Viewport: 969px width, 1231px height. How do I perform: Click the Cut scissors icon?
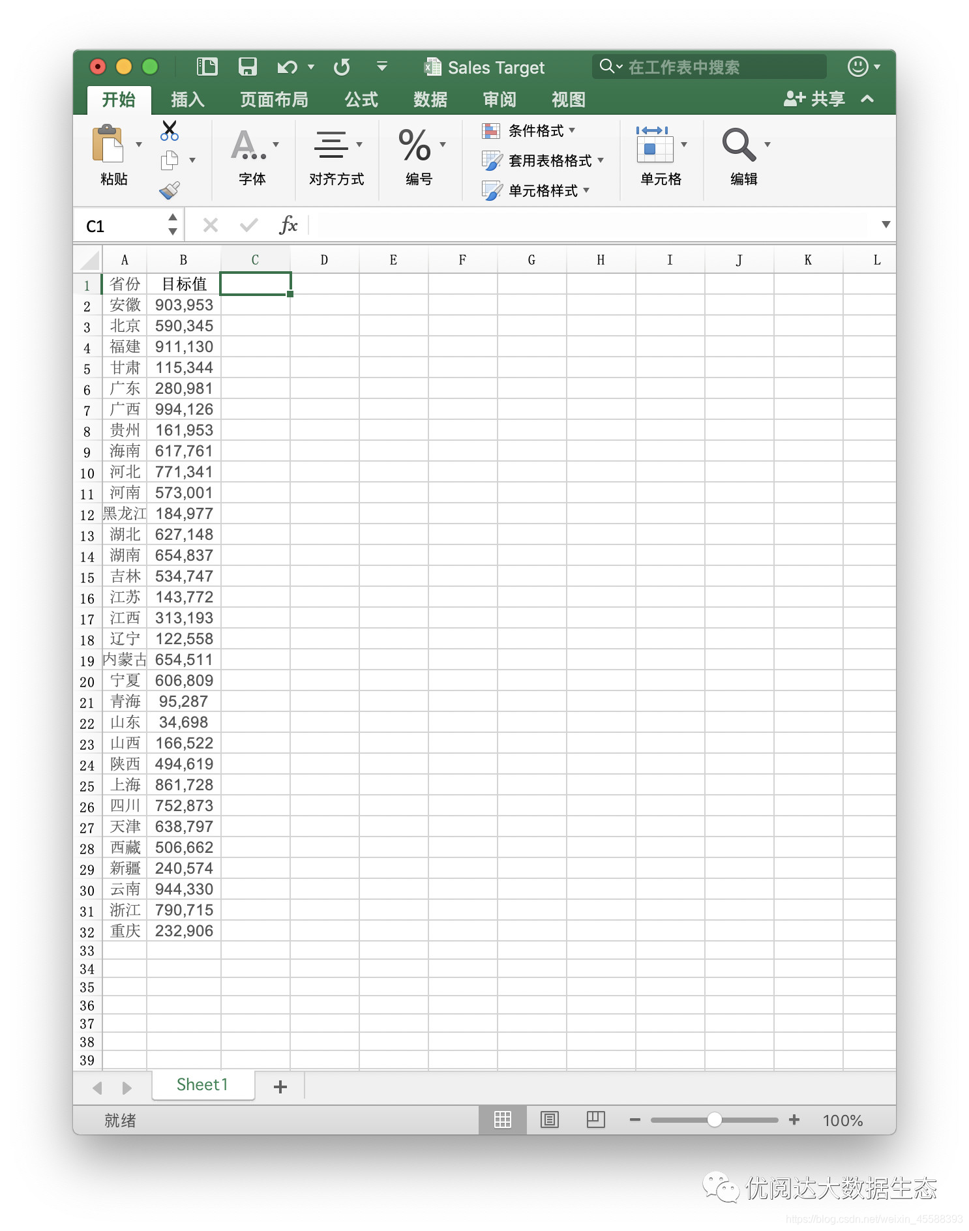click(170, 130)
